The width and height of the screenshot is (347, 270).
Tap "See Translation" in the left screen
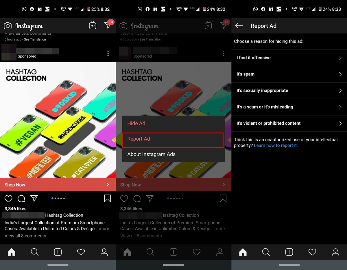tap(35, 39)
